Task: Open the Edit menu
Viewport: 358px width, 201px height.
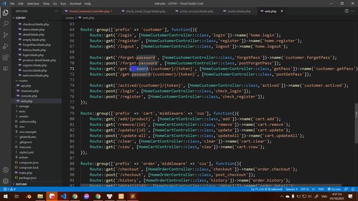Action: (21, 3)
